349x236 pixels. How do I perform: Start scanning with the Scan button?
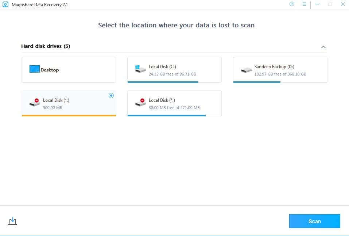coord(314,221)
